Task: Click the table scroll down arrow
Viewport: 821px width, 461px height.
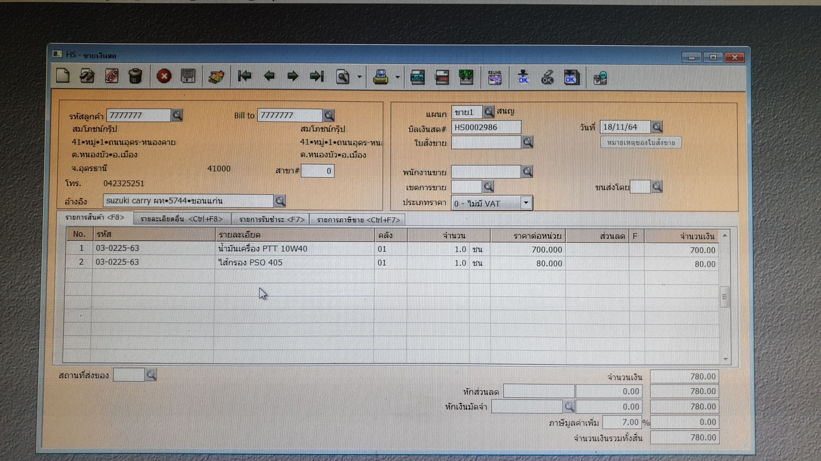Action: 725,359
